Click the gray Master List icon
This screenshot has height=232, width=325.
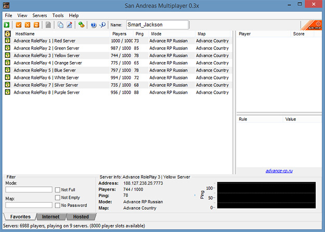coord(48,25)
